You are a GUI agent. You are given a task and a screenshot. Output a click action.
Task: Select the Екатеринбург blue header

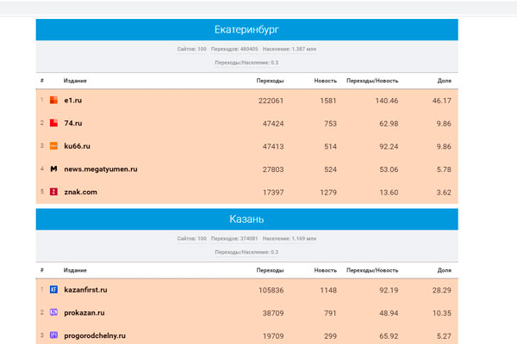pos(246,30)
